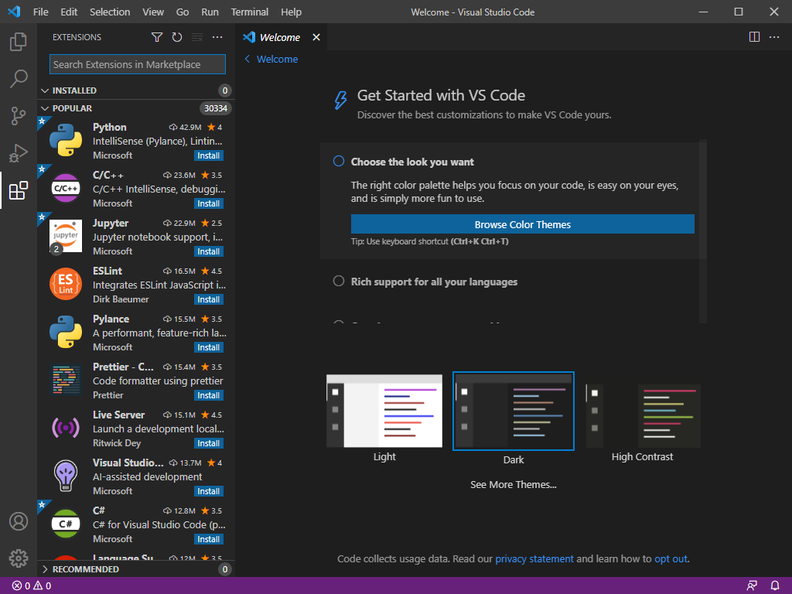Install the Jupyter extension
Screen dimensions: 792x594
pos(209,251)
